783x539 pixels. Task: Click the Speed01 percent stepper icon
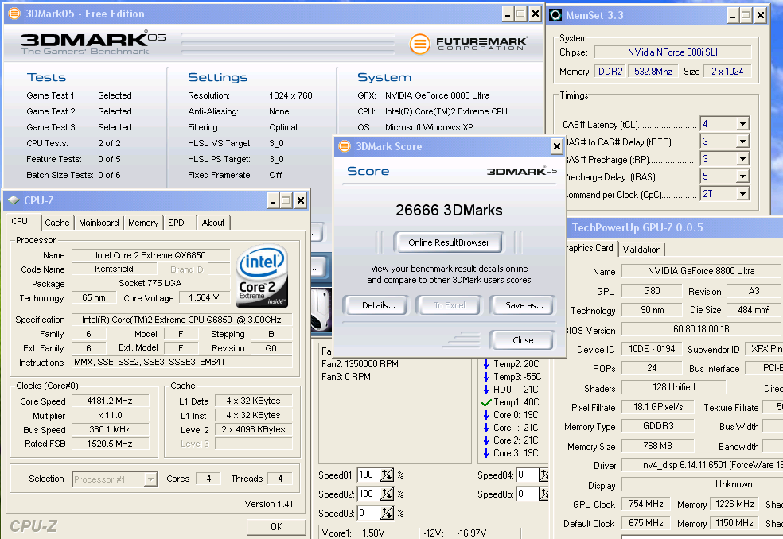[x=387, y=475]
